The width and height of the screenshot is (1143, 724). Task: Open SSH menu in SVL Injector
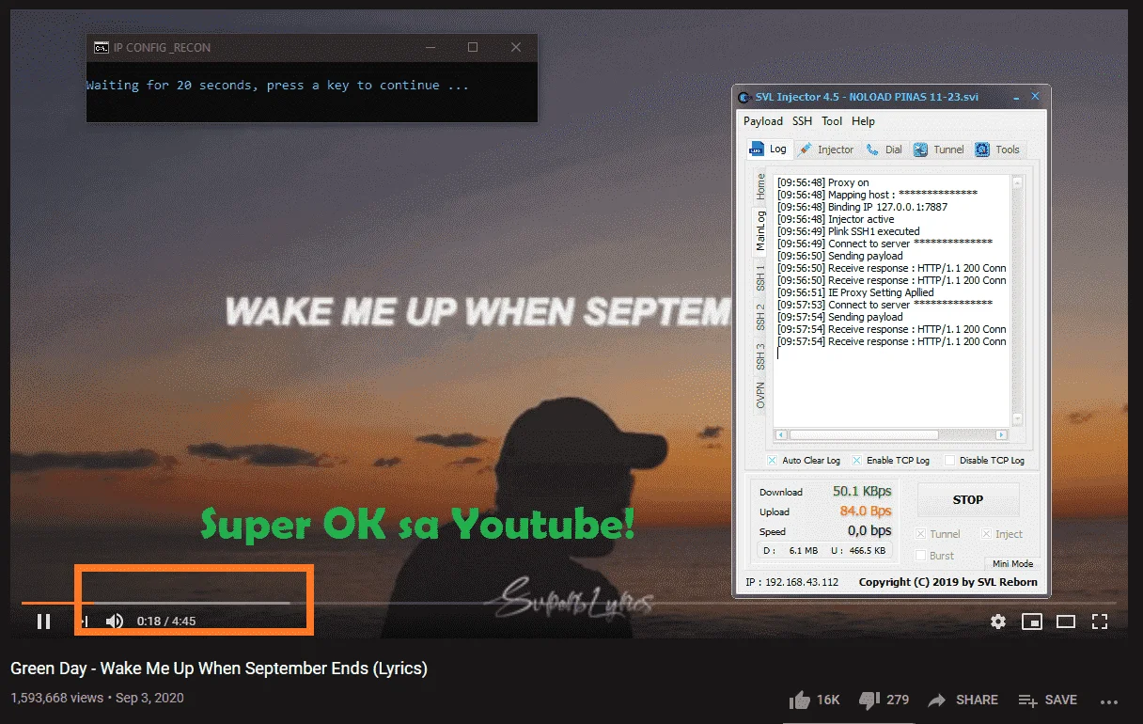coord(802,121)
